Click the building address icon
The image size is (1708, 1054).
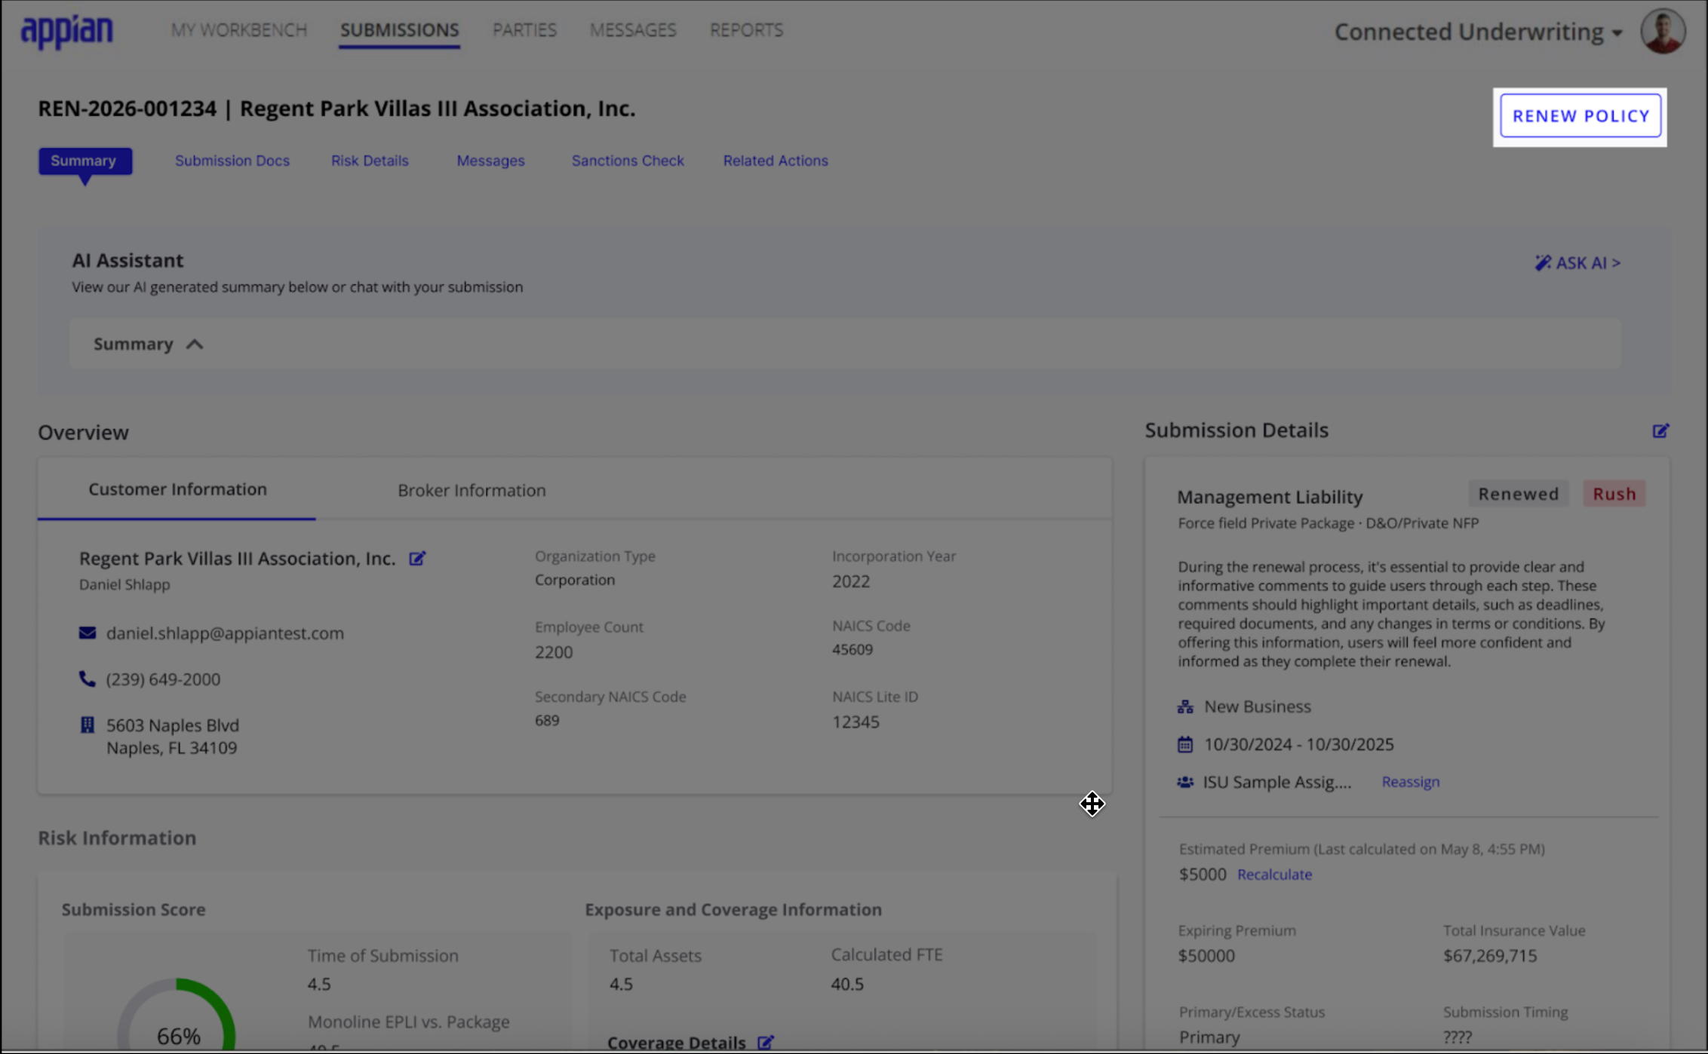coord(88,725)
